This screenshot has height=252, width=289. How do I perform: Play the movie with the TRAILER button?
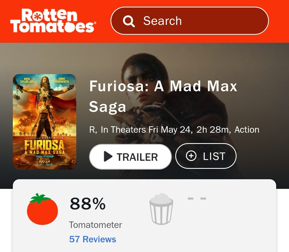coord(130,157)
